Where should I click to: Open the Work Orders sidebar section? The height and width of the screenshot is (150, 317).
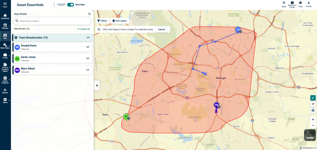pos(5,46)
